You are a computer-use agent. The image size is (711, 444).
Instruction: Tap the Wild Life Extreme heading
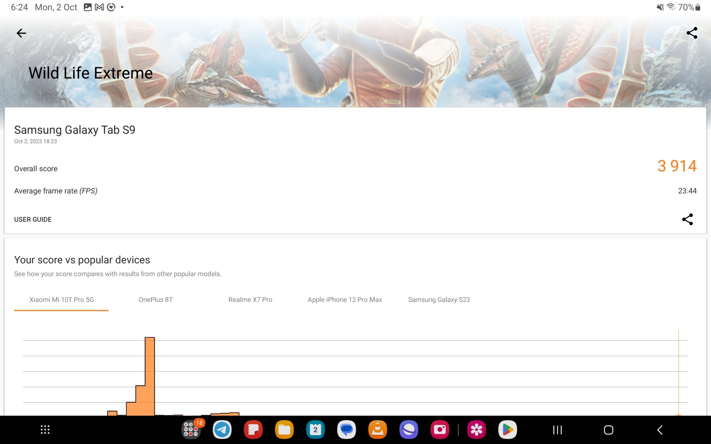pyautogui.click(x=91, y=73)
